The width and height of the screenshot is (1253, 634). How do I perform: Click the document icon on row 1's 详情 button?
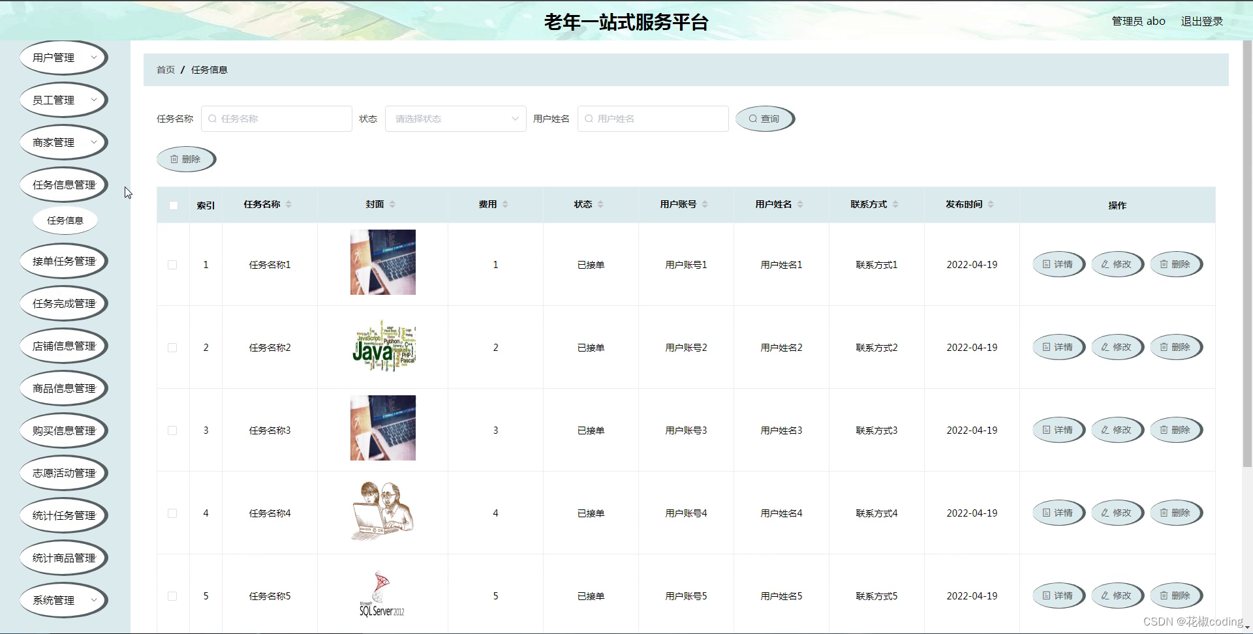1045,264
